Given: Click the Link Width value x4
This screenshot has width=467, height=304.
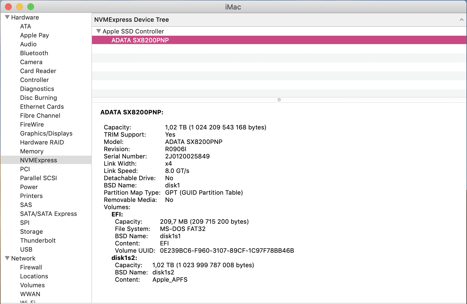Looking at the screenshot, I should pos(169,163).
